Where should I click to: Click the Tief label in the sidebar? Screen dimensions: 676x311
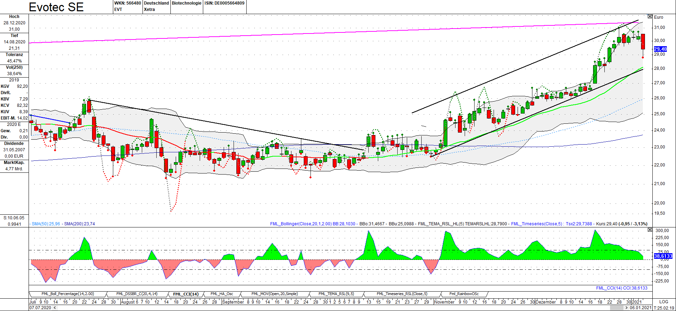click(x=14, y=36)
